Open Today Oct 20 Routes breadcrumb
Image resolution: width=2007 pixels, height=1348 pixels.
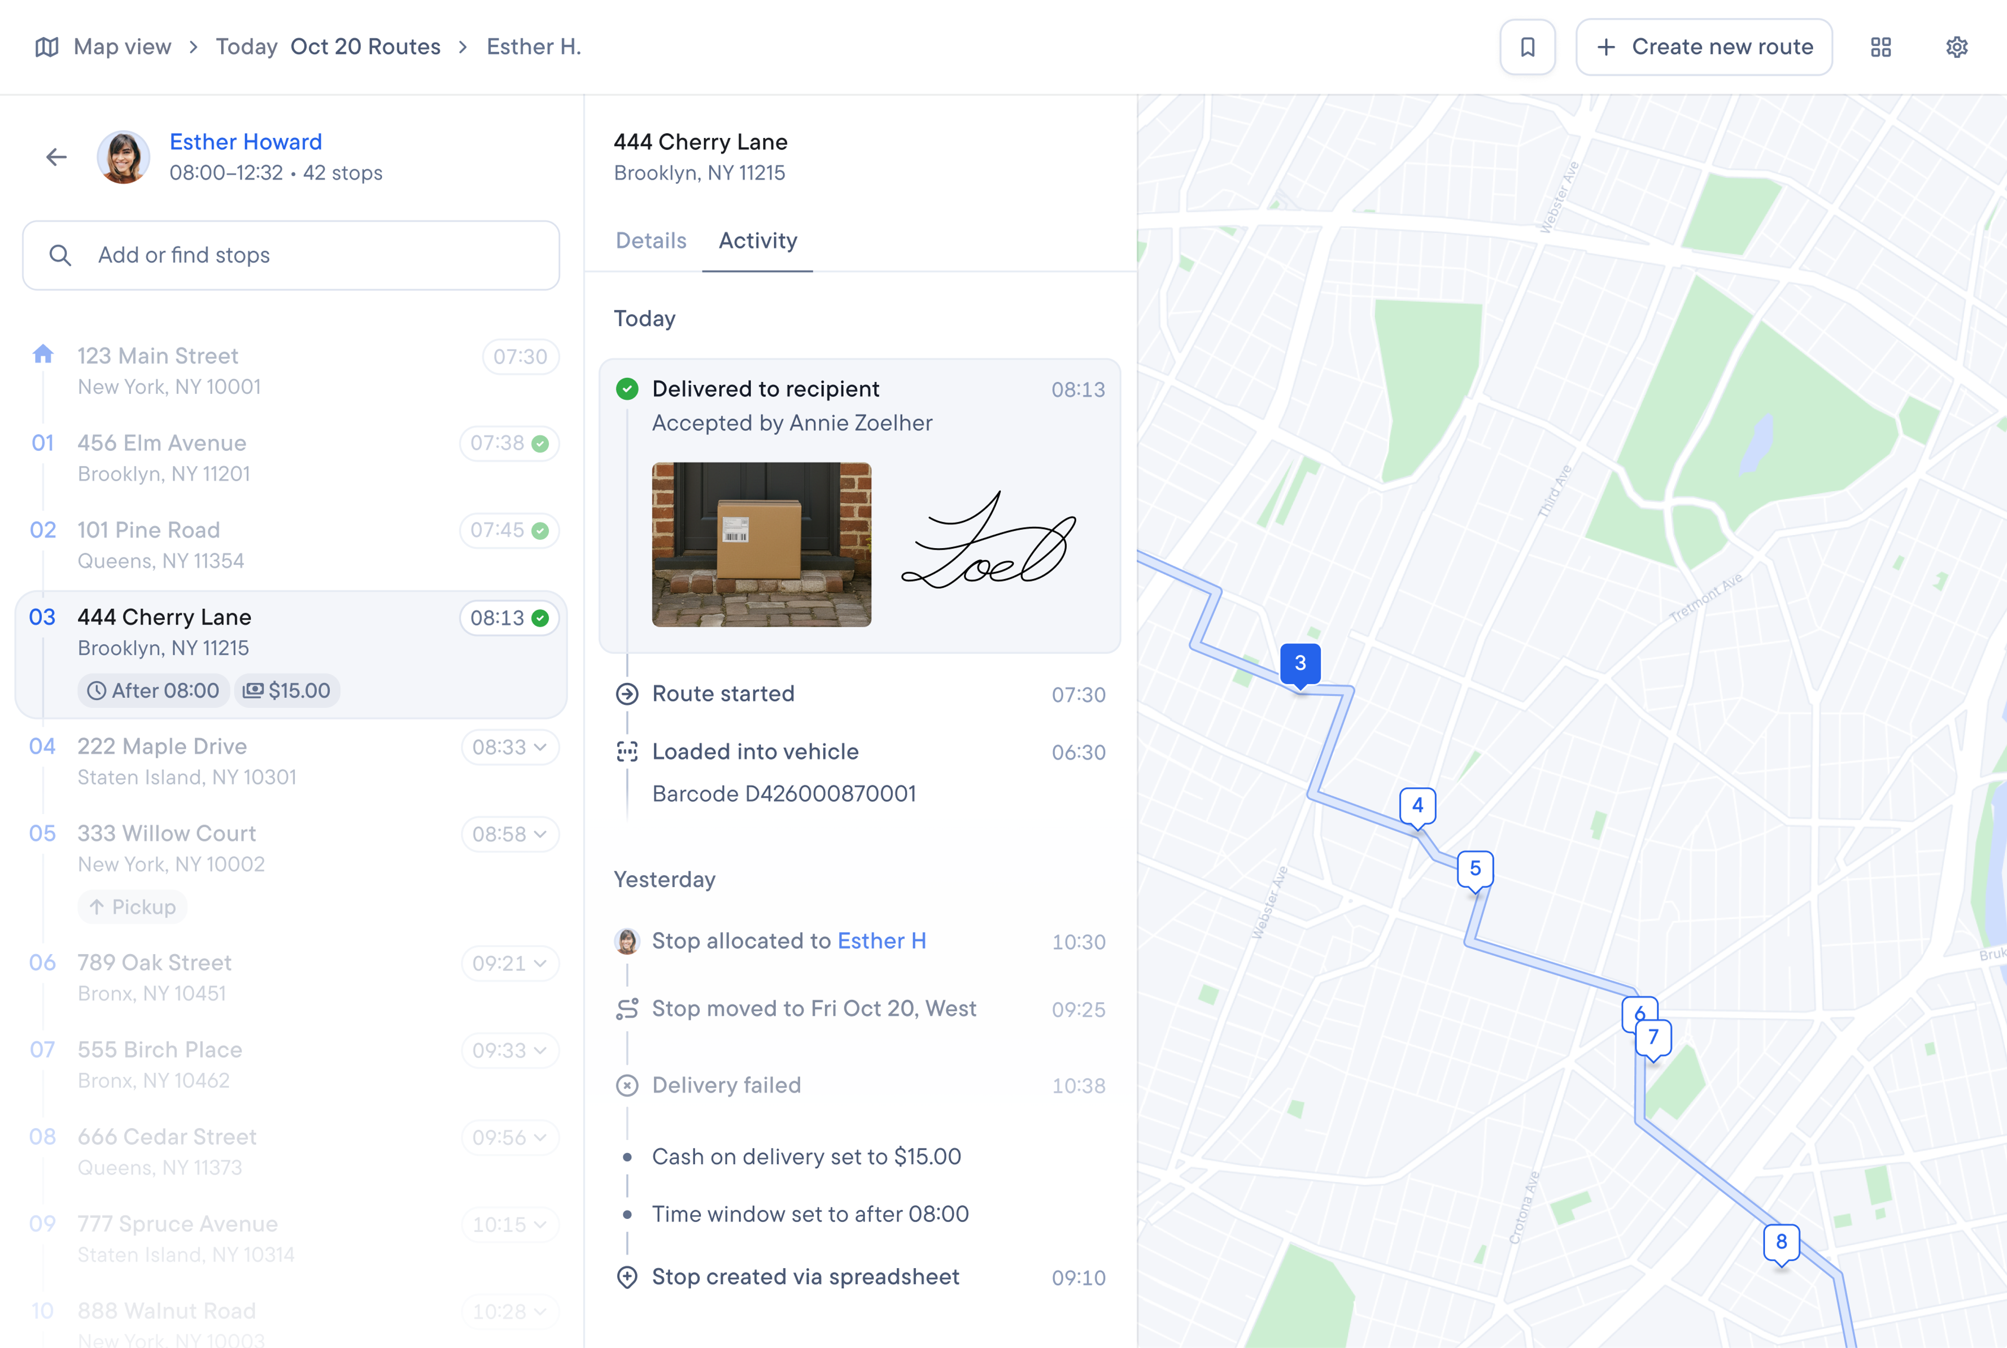pos(328,47)
